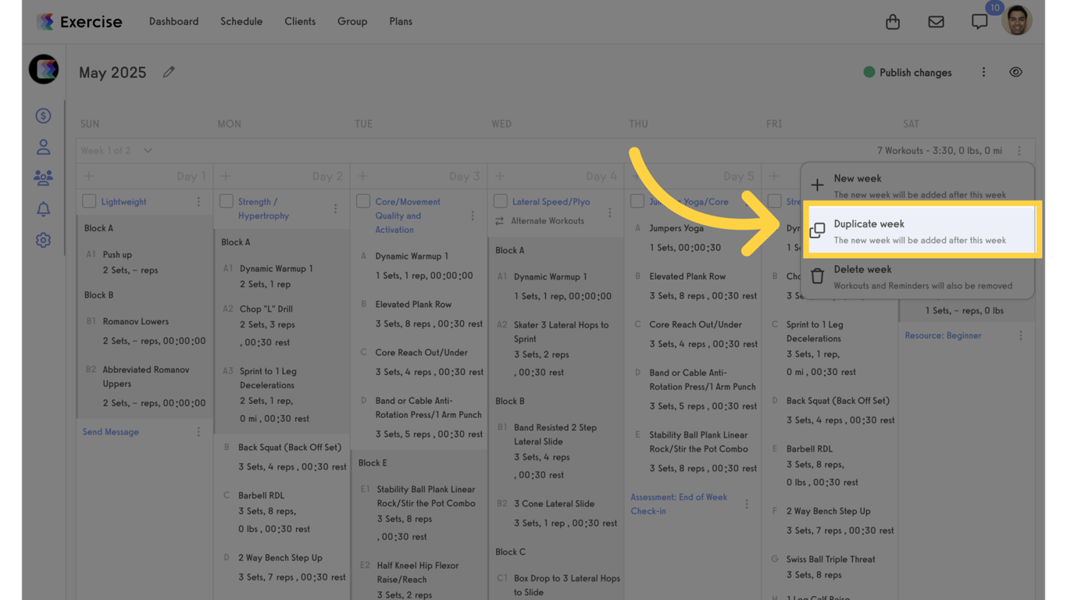Click the pencil icon beside May 2025
1067x600 pixels.
point(169,72)
